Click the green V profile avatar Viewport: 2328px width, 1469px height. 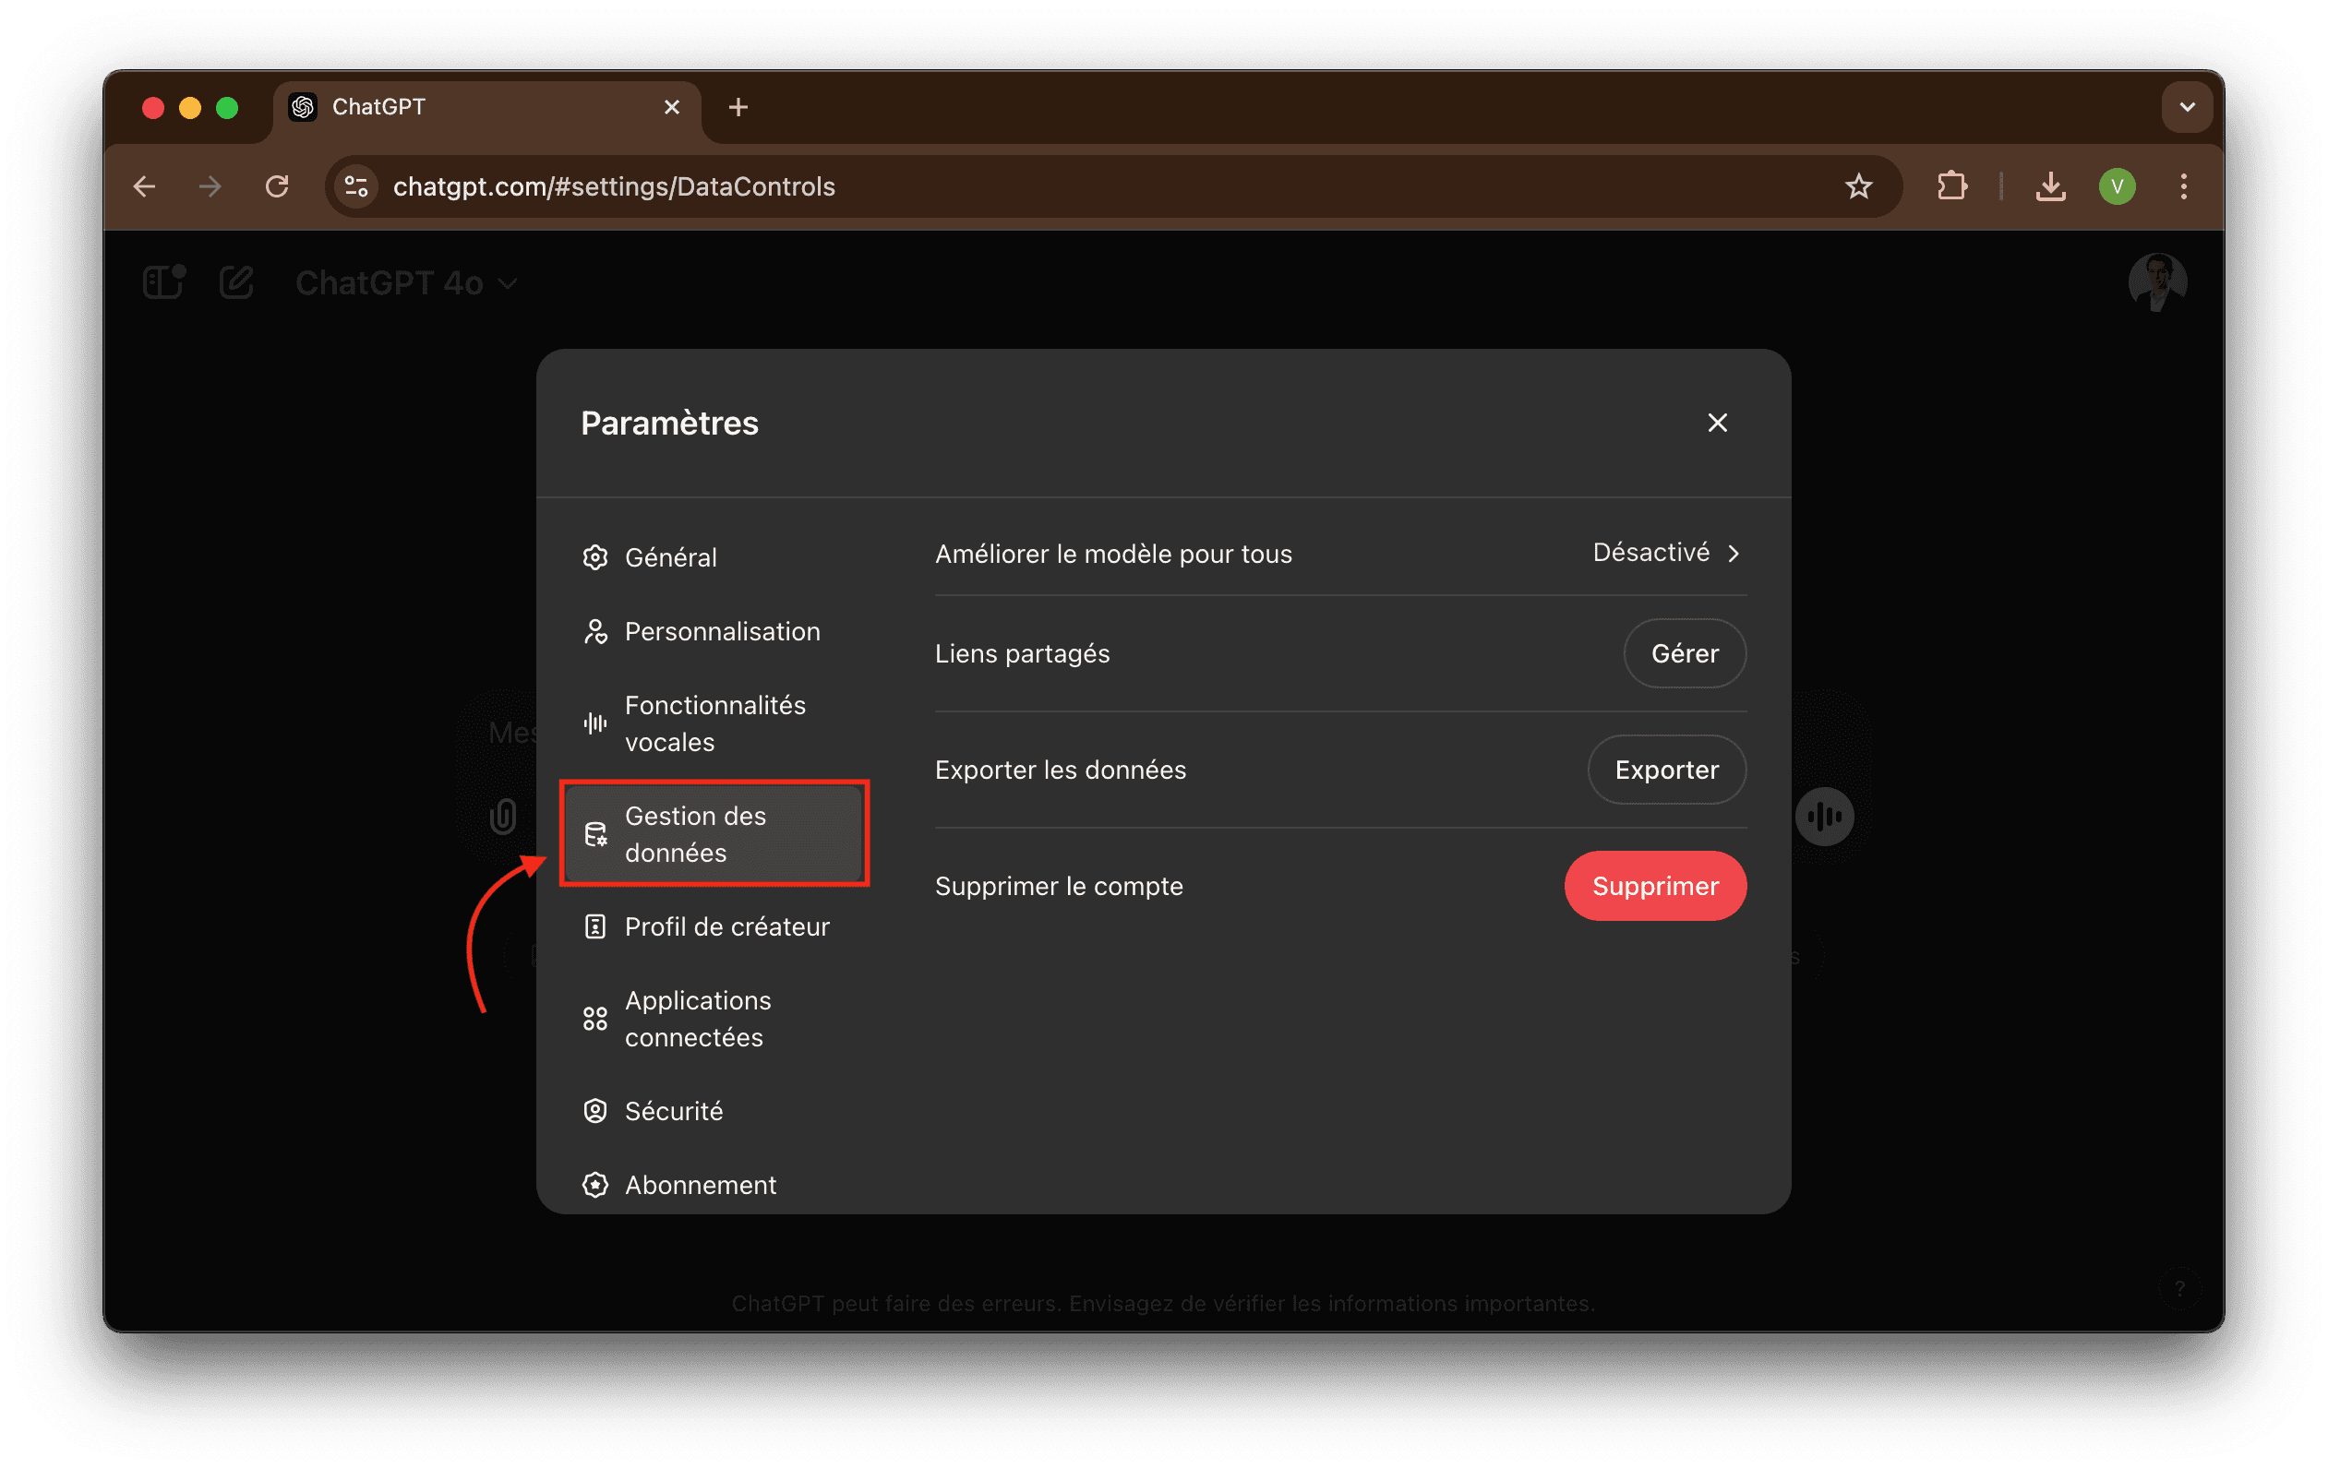[2117, 186]
